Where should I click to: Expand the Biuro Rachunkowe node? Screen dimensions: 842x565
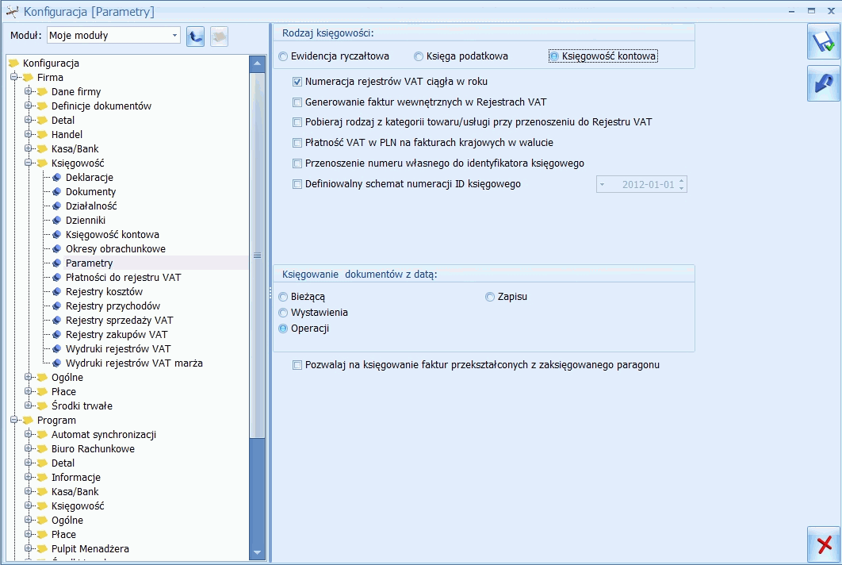[29, 448]
